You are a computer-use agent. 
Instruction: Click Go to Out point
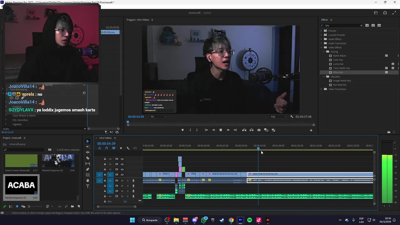pos(235,130)
